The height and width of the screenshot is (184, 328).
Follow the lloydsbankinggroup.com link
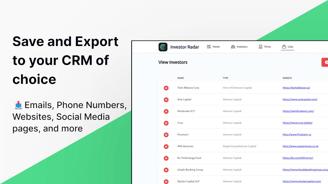pyautogui.click(x=305, y=170)
